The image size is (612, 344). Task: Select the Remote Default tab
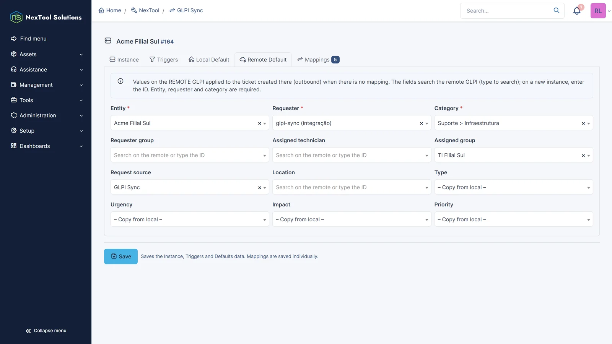tap(263, 60)
